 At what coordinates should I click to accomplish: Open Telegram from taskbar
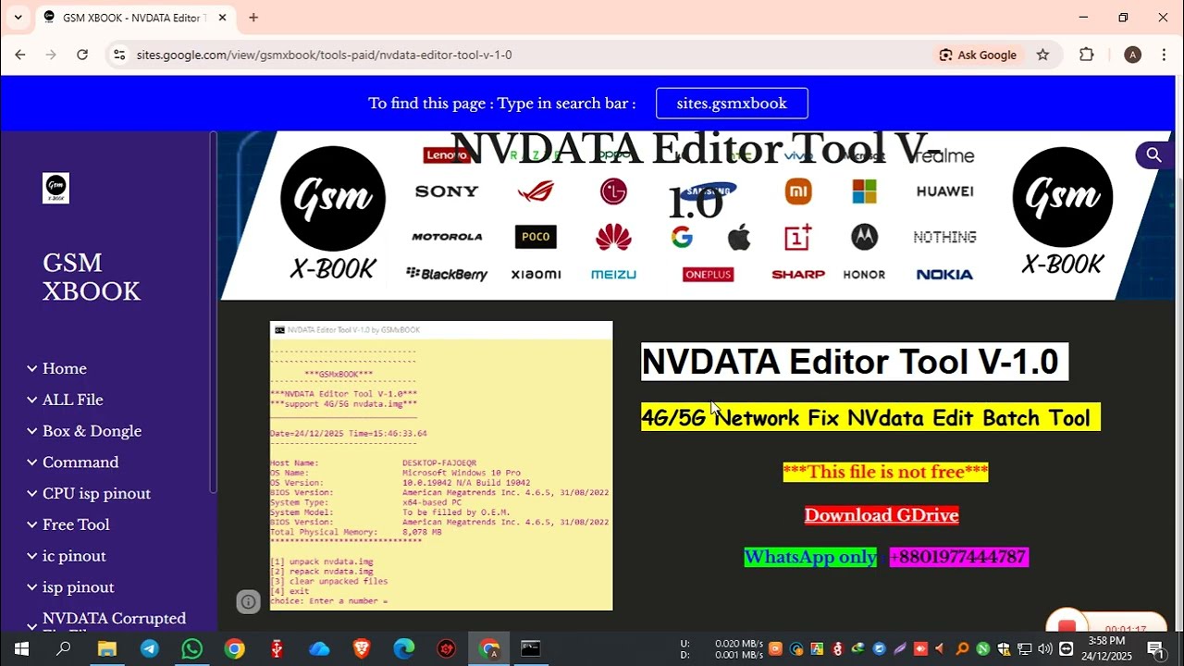(149, 648)
